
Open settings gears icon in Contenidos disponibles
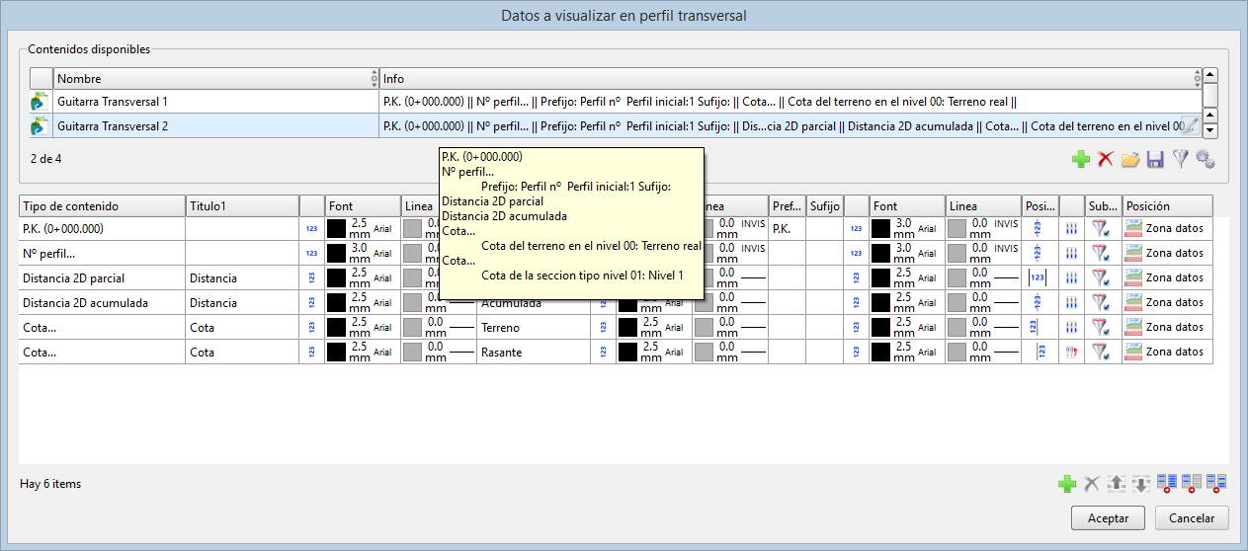[x=1205, y=158]
